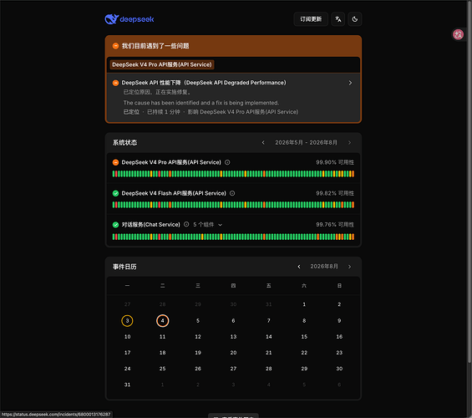Select circled day 3 in calendar
472x418 pixels.
[127, 321]
